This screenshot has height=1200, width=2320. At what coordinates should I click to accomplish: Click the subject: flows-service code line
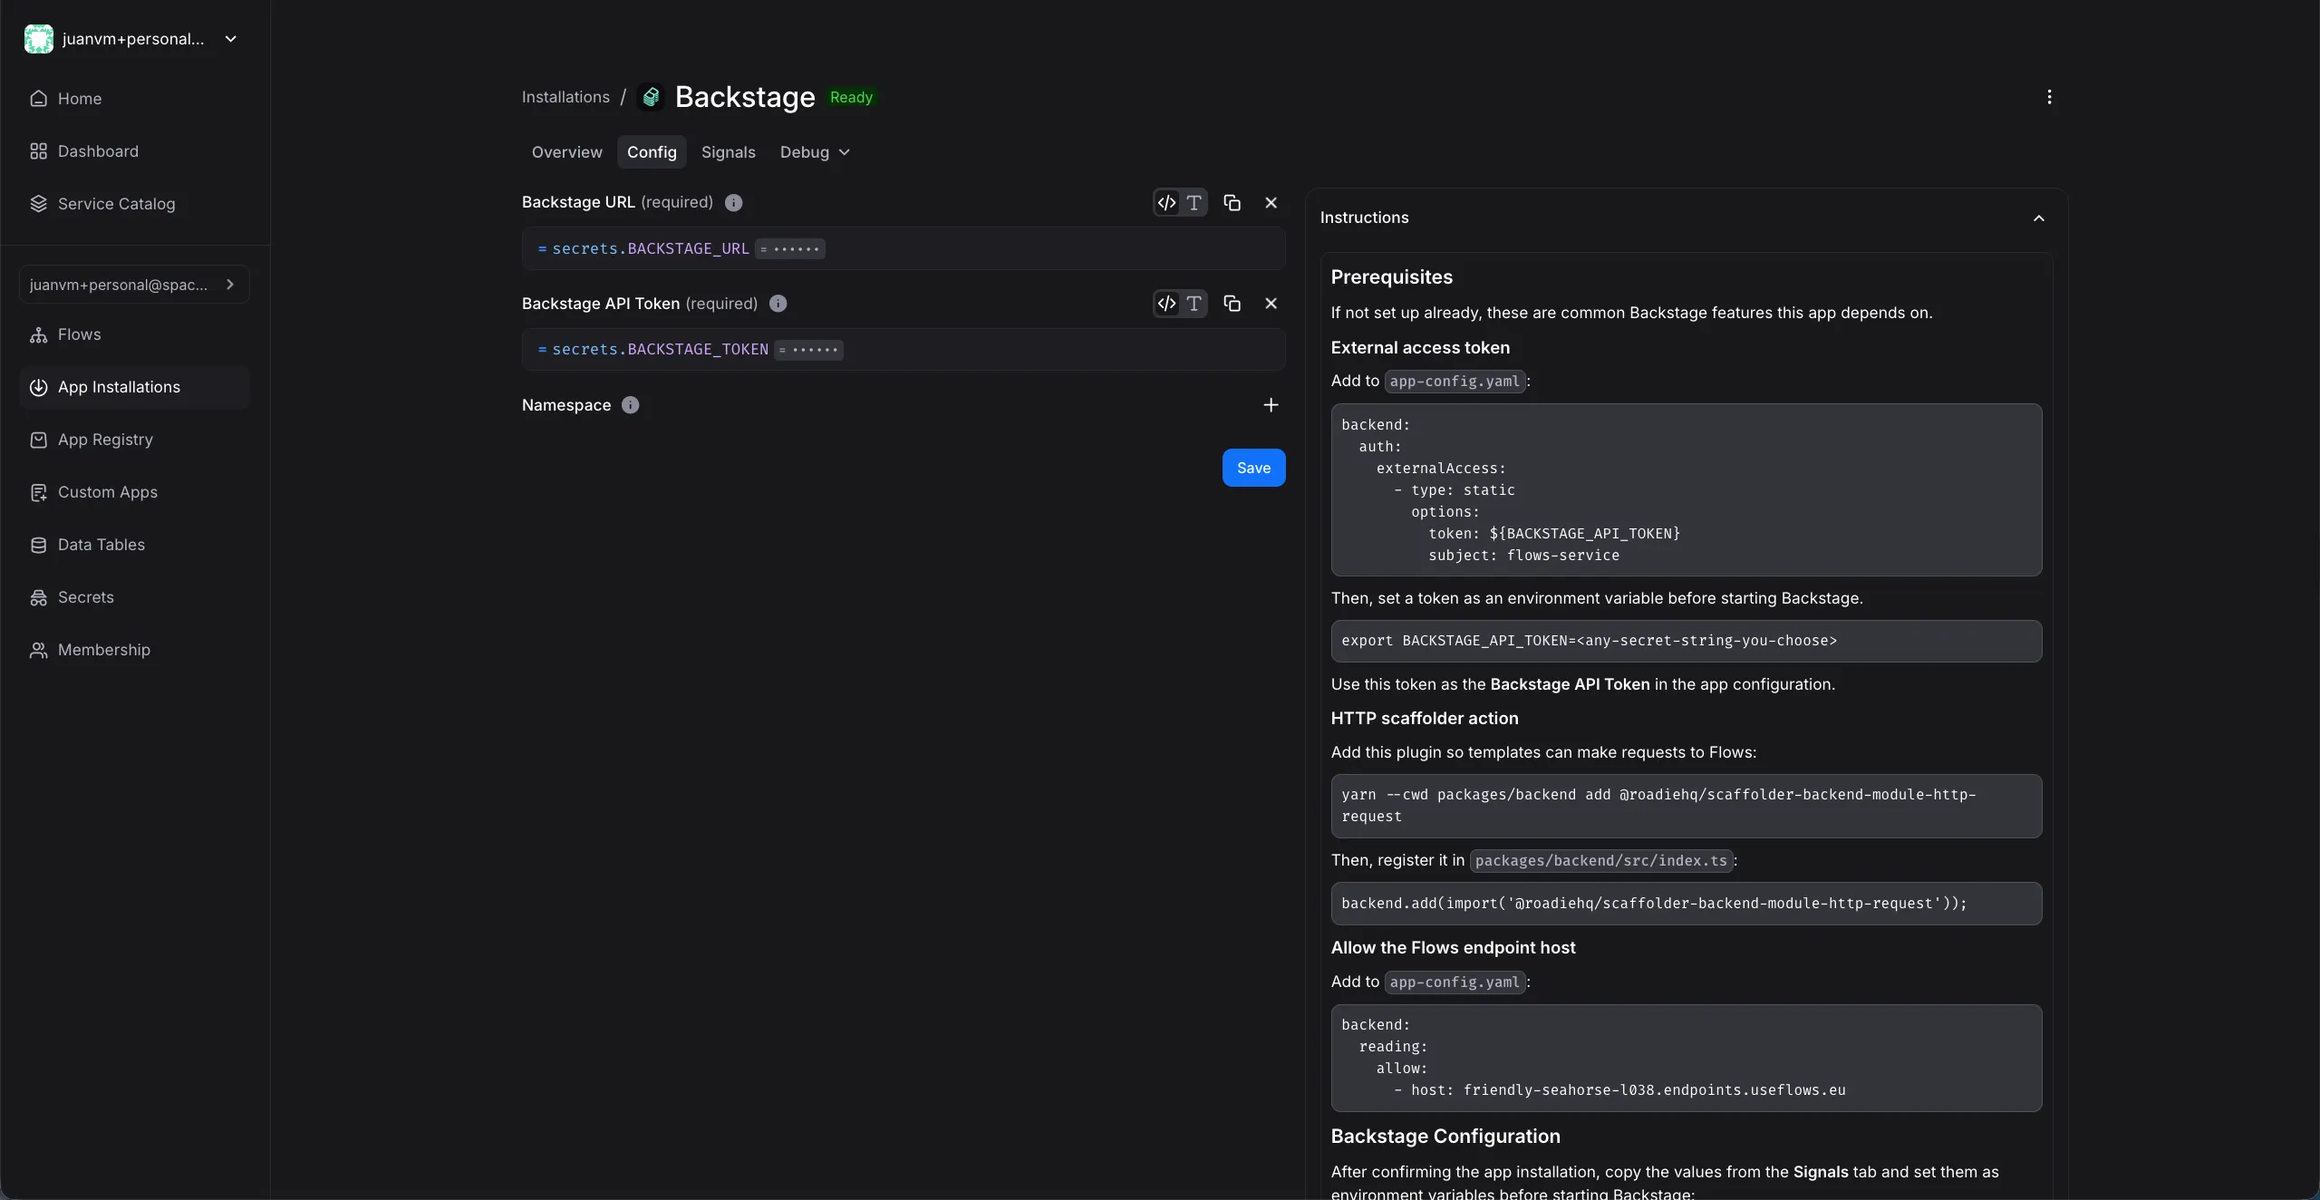point(1523,556)
